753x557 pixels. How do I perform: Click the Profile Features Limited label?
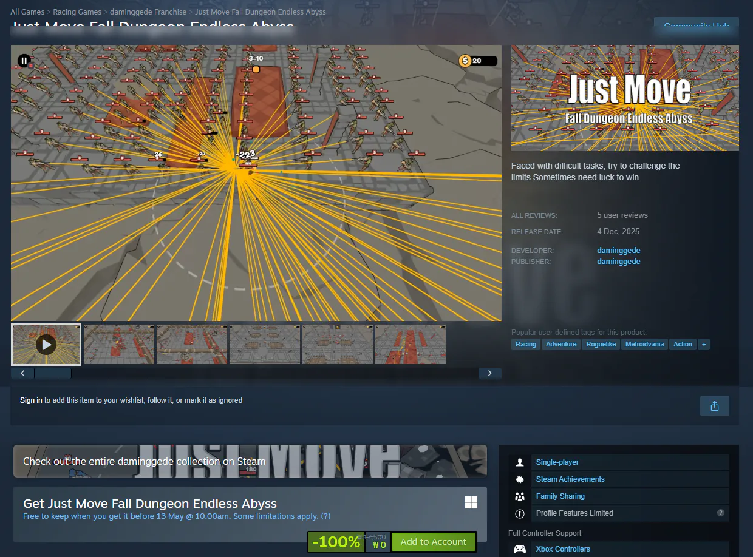[574, 513]
